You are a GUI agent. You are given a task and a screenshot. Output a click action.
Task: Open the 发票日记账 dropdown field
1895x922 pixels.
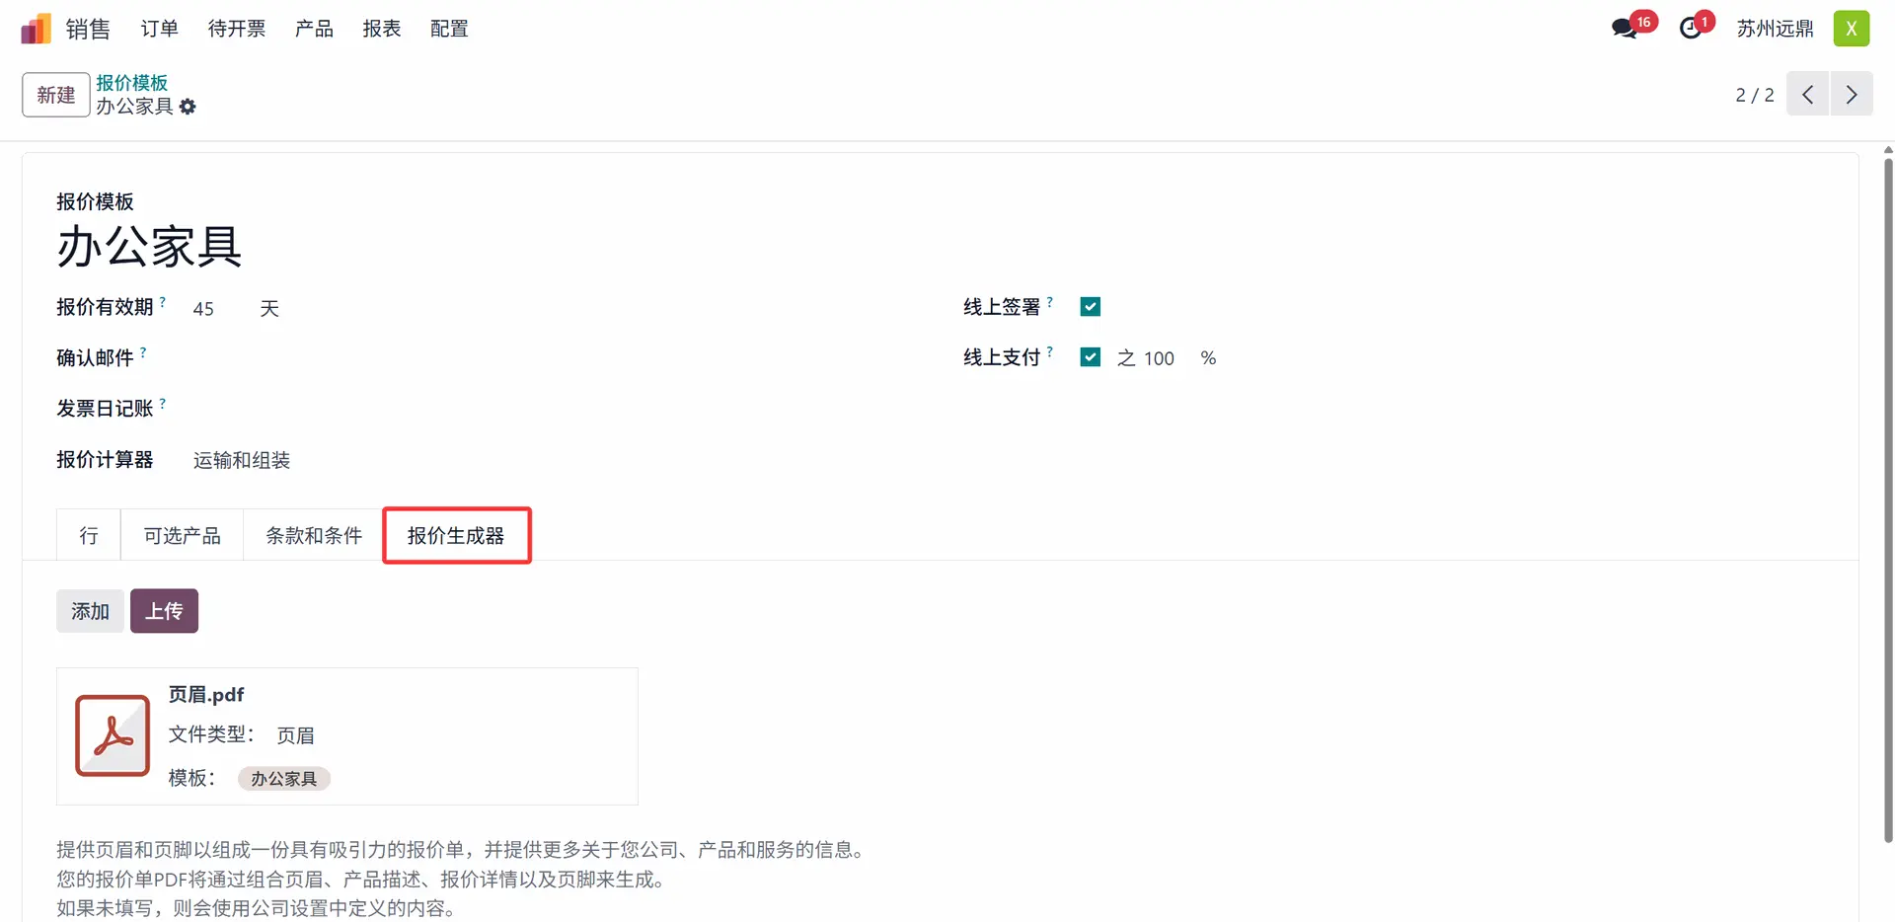[493, 409]
